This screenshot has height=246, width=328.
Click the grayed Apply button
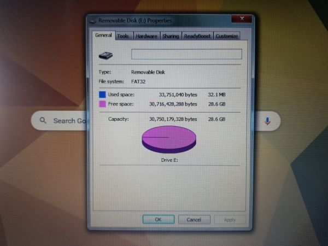(x=230, y=220)
